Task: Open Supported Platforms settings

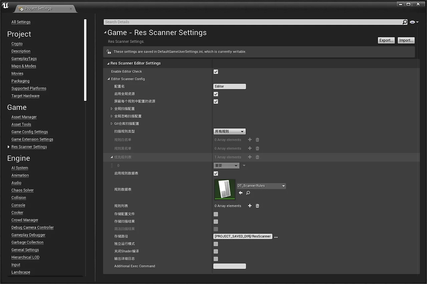Action: point(29,88)
